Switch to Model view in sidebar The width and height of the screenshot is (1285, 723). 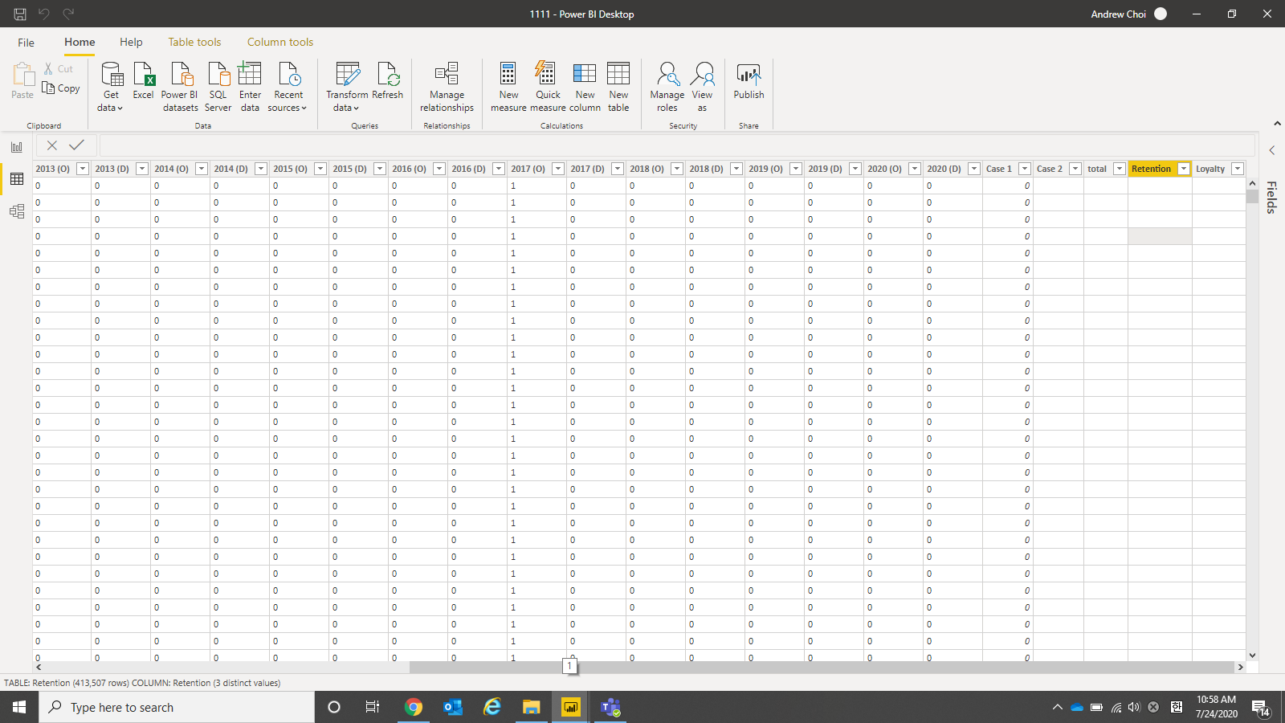click(17, 211)
